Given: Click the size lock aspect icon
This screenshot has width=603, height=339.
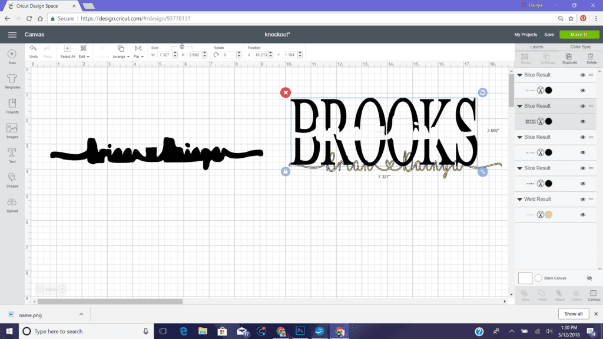Looking at the screenshot, I should (182, 46).
